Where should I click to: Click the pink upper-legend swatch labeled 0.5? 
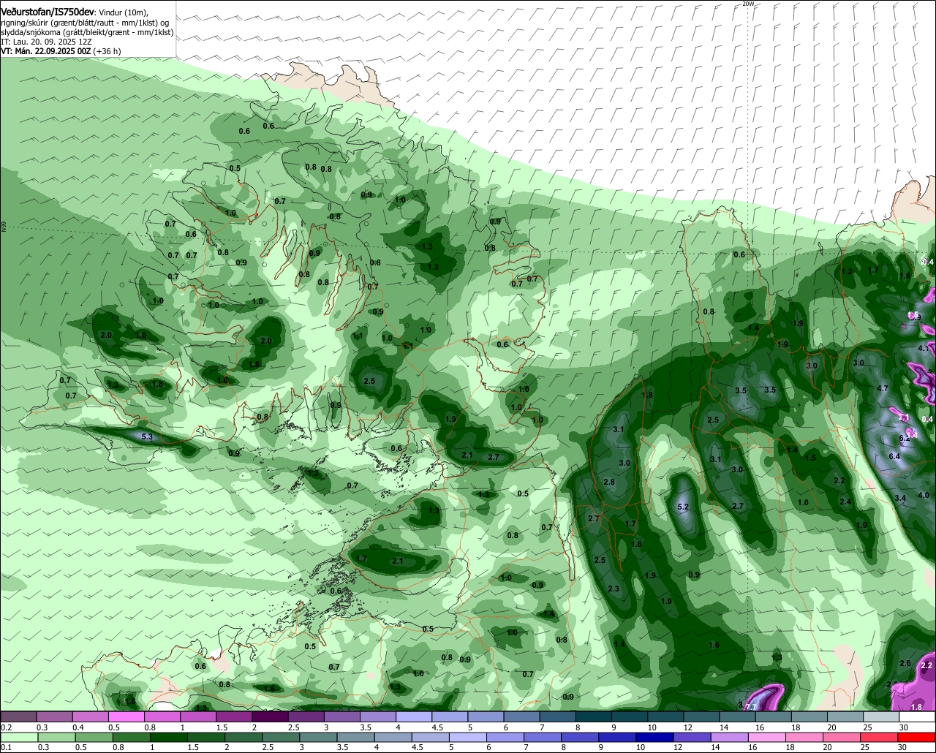(127, 717)
